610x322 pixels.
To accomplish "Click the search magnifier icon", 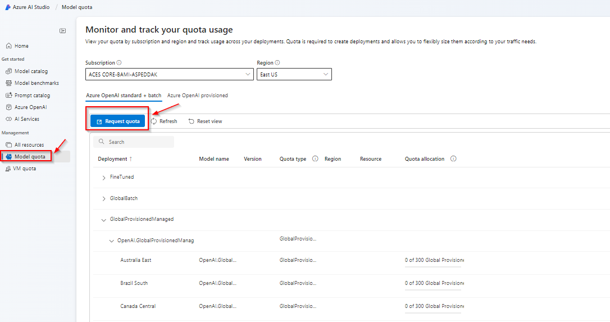I will point(102,142).
